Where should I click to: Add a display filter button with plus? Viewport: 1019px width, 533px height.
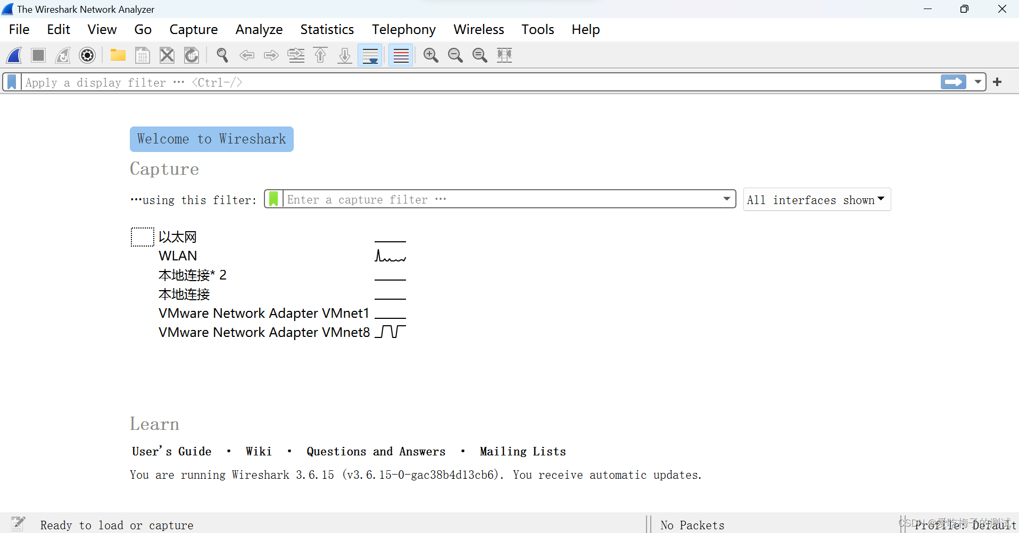998,82
